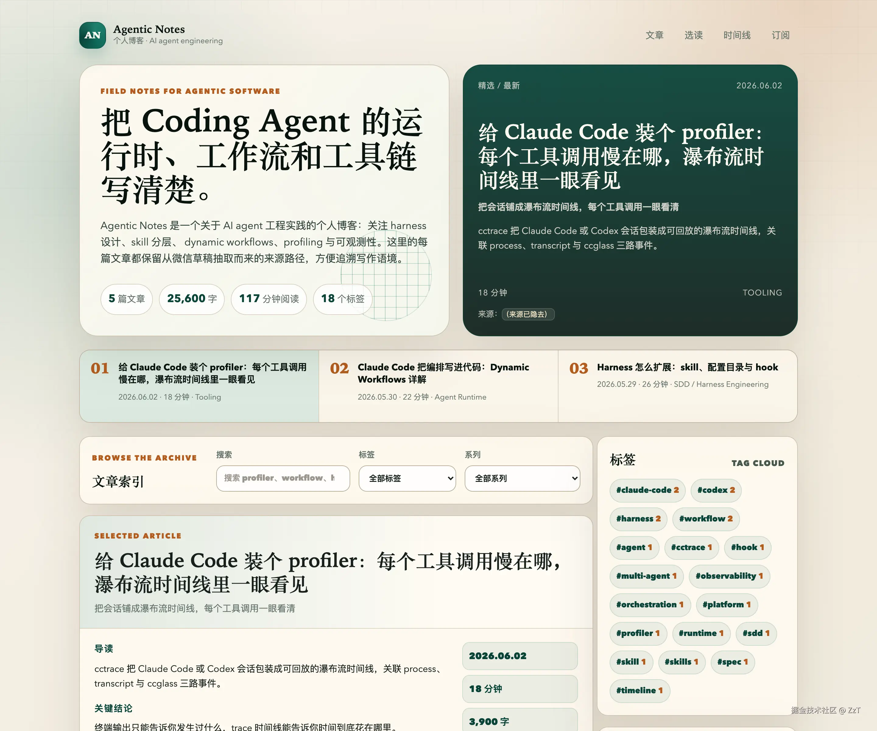The image size is (877, 731).
Task: Click the AN logo icon
Action: 92,35
